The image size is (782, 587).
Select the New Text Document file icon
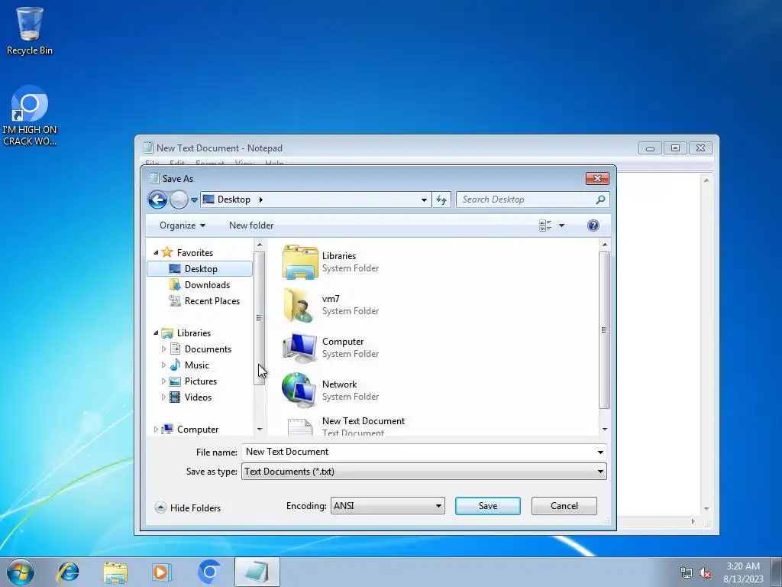299,426
